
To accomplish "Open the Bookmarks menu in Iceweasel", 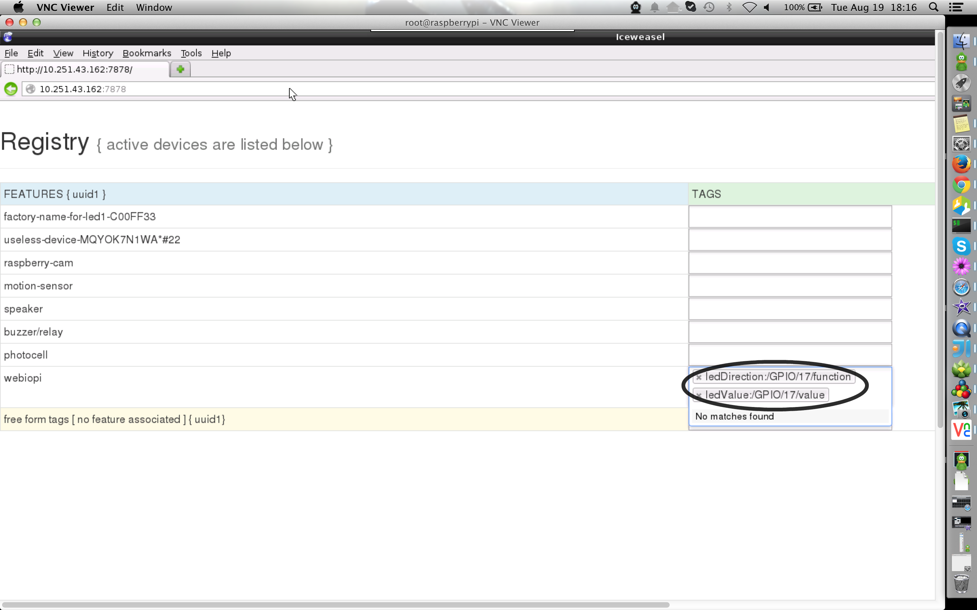I will 147,53.
